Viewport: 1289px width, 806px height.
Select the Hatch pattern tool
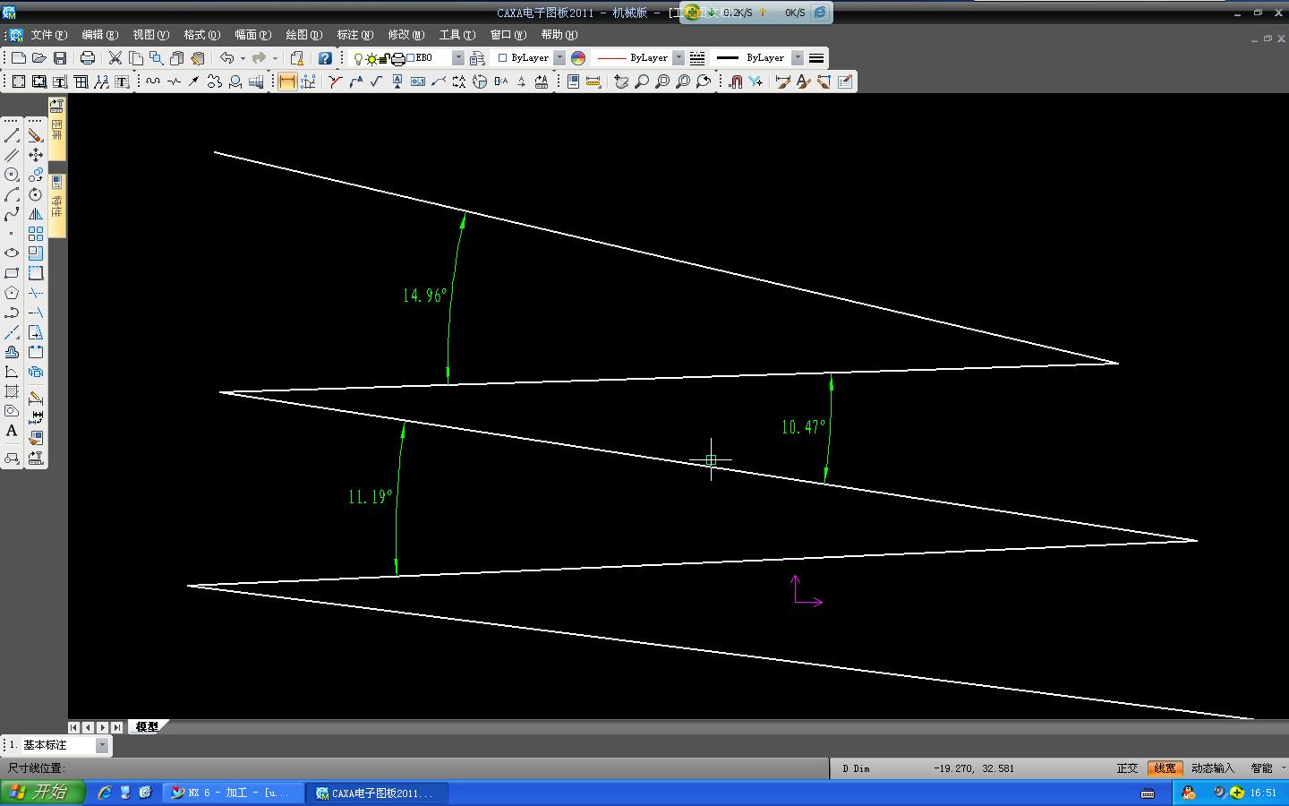pyautogui.click(x=12, y=391)
